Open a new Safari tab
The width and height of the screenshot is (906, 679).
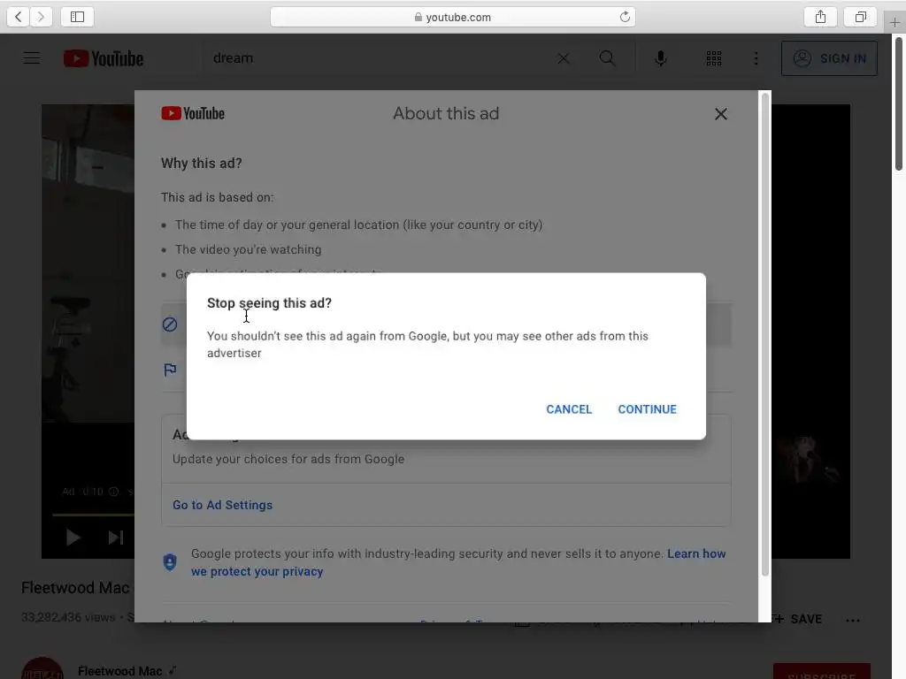(894, 22)
